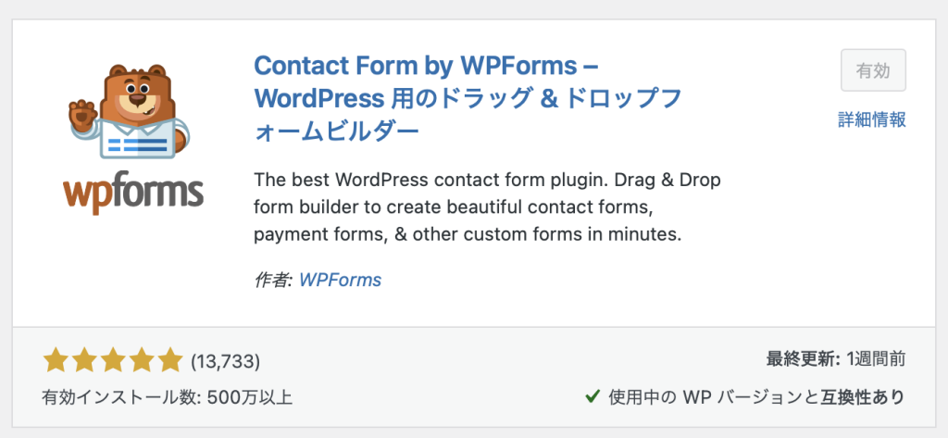Click the 最終更新: 1週間前 text
Viewport: 948px width, 438px height.
(x=835, y=360)
